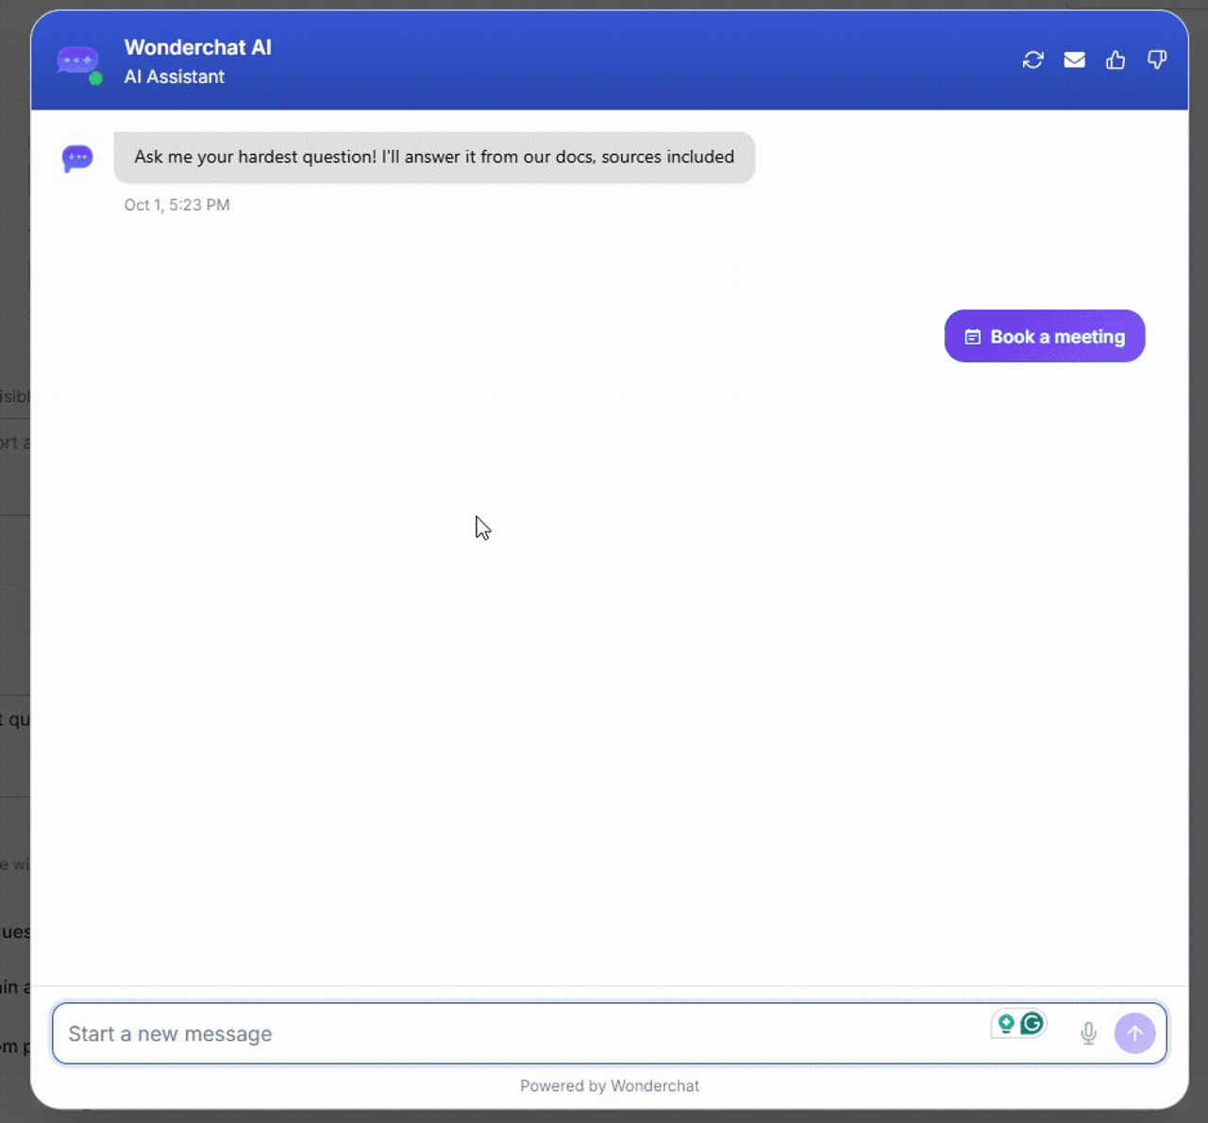Give a thumbs down rating
The width and height of the screenshot is (1208, 1123).
click(x=1157, y=60)
